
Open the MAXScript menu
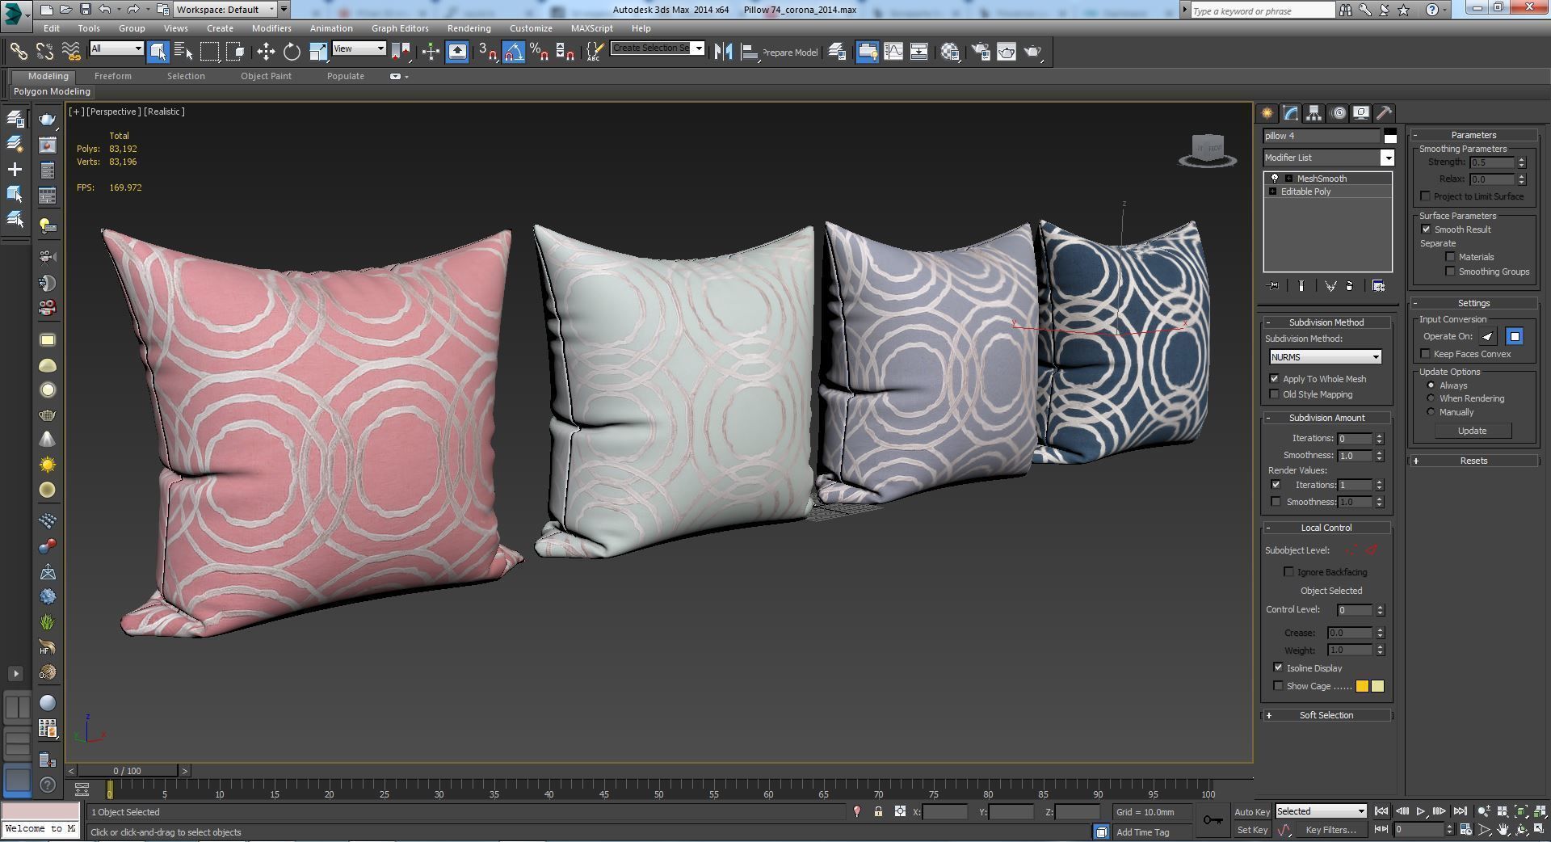pos(591,28)
